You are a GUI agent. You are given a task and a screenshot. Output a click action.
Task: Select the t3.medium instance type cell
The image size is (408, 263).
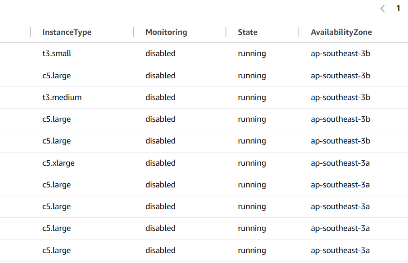pos(62,97)
